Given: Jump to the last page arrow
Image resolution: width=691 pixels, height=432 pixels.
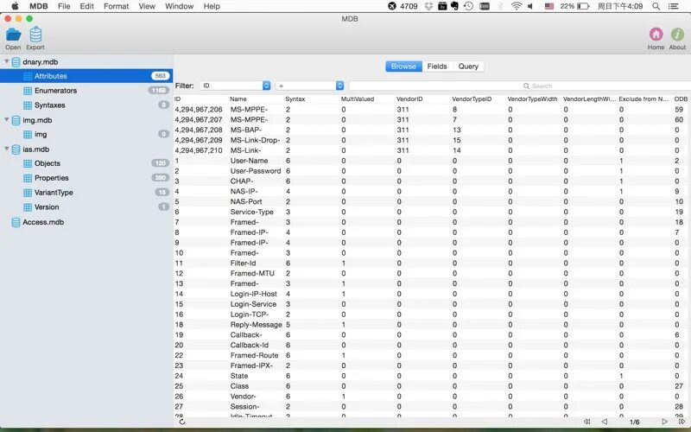Looking at the screenshot, I should [681, 422].
